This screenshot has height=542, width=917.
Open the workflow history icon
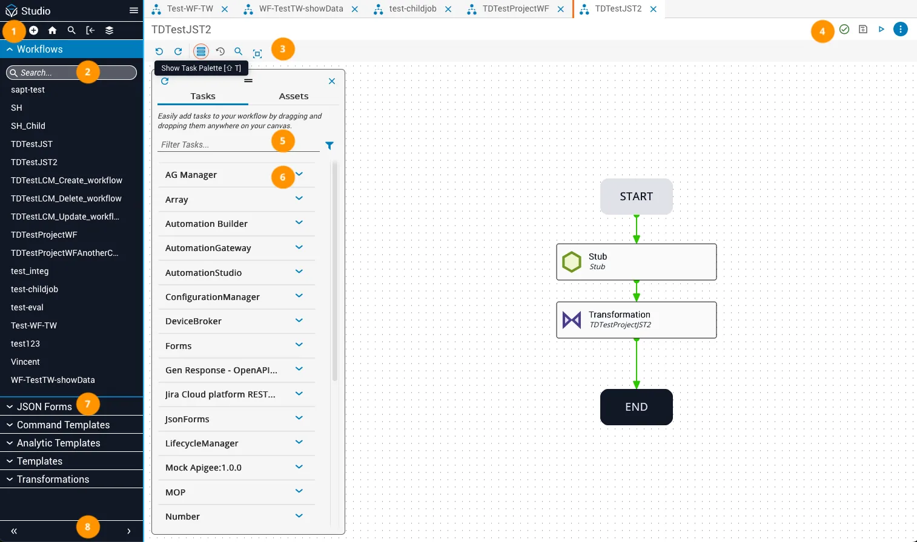(x=220, y=52)
